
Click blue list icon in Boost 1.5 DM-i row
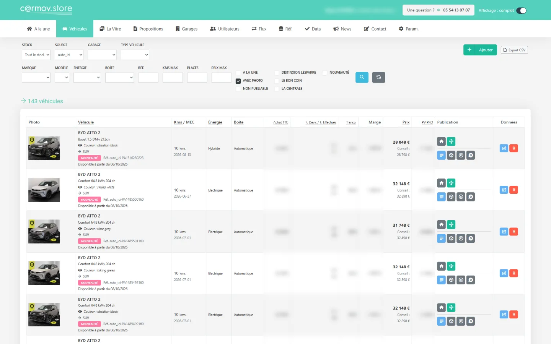coord(441,155)
